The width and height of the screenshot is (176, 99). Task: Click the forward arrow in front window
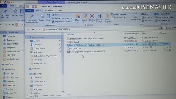(x=33, y=29)
